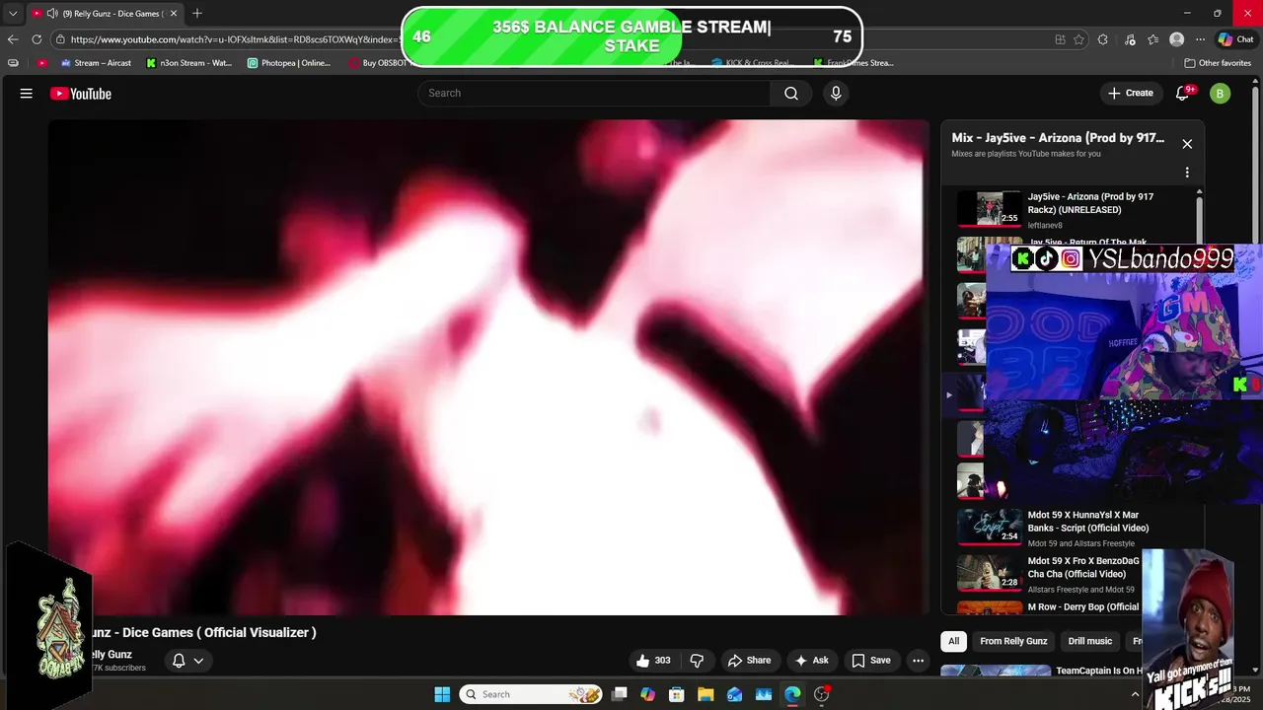Screen dimensions: 1263x710
Task: Dislike the video with thumbs down
Action: point(697,661)
